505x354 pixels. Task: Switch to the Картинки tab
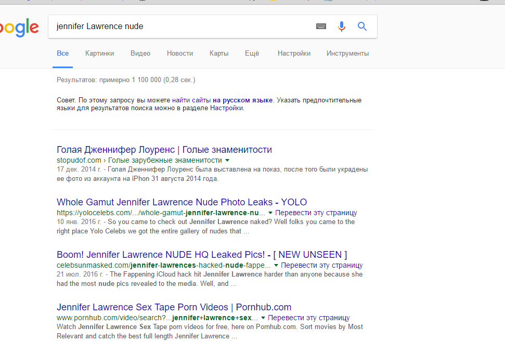[99, 53]
